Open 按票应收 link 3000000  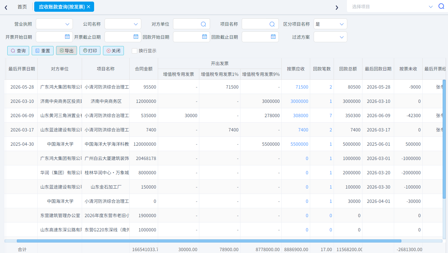click(x=299, y=101)
